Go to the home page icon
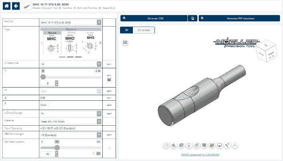This screenshot has height=161, width=283. point(6,6)
